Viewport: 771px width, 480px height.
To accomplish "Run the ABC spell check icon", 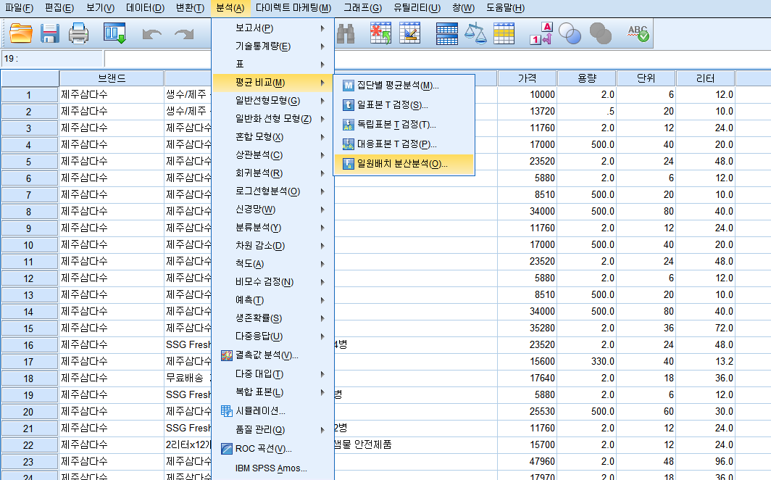I will pos(638,33).
